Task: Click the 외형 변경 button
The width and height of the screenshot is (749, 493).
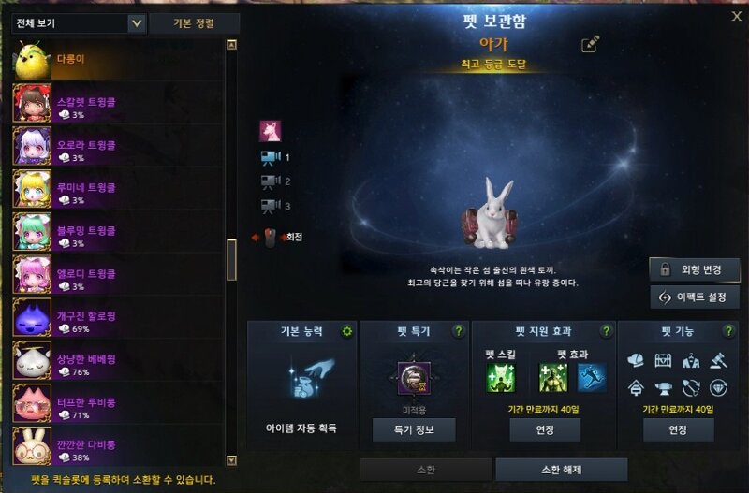Action: click(x=695, y=269)
